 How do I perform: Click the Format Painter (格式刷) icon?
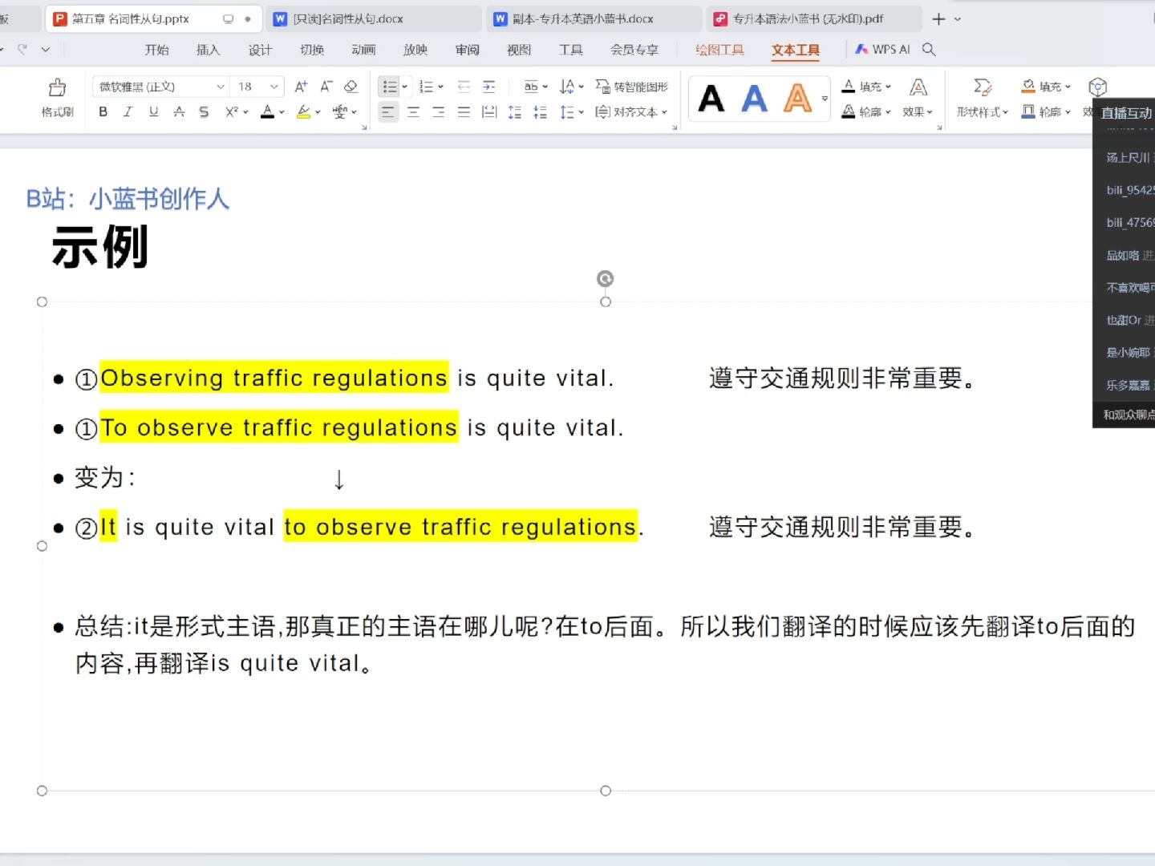[x=57, y=87]
